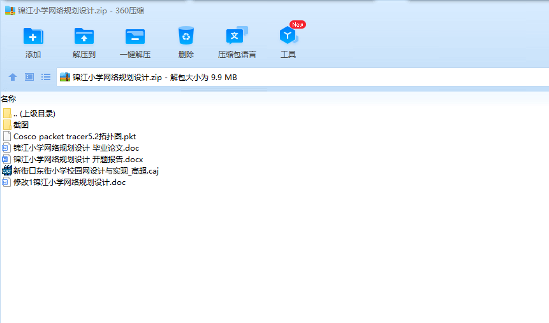Viewport: 549px width, 323px height.
Task: Click the 修改1 doc file icon
Action: click(6, 182)
